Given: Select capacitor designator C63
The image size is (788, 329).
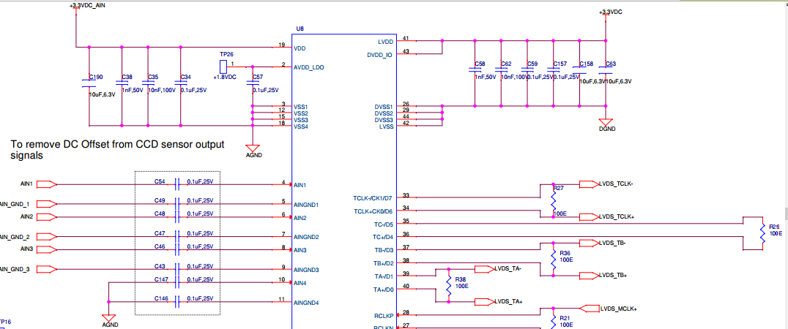Looking at the screenshot, I should tap(611, 64).
